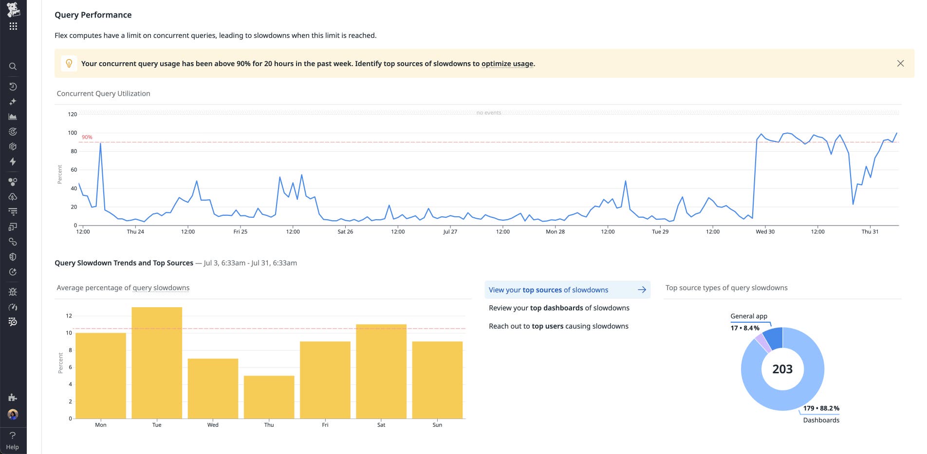
Task: Dismiss the concurrent query usage warning banner
Action: pyautogui.click(x=901, y=63)
